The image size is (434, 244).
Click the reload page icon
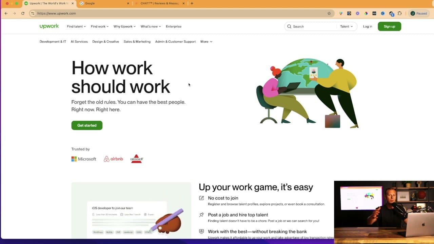[x=23, y=13]
